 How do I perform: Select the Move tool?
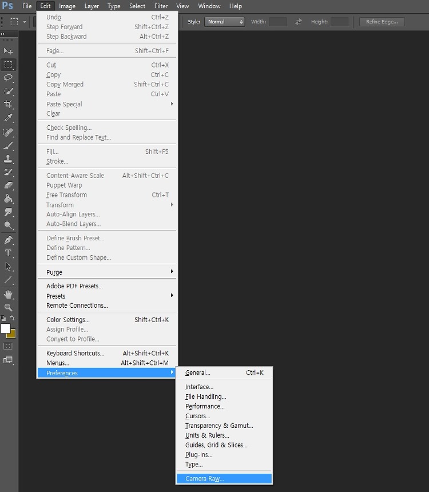click(8, 51)
